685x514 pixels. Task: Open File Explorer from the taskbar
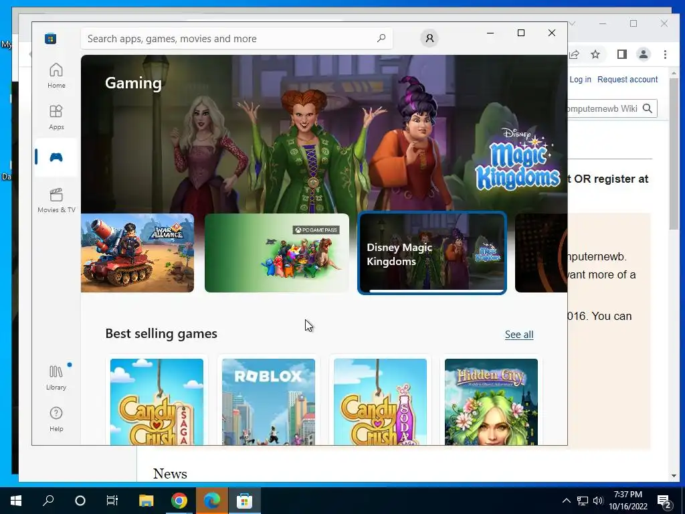point(146,501)
